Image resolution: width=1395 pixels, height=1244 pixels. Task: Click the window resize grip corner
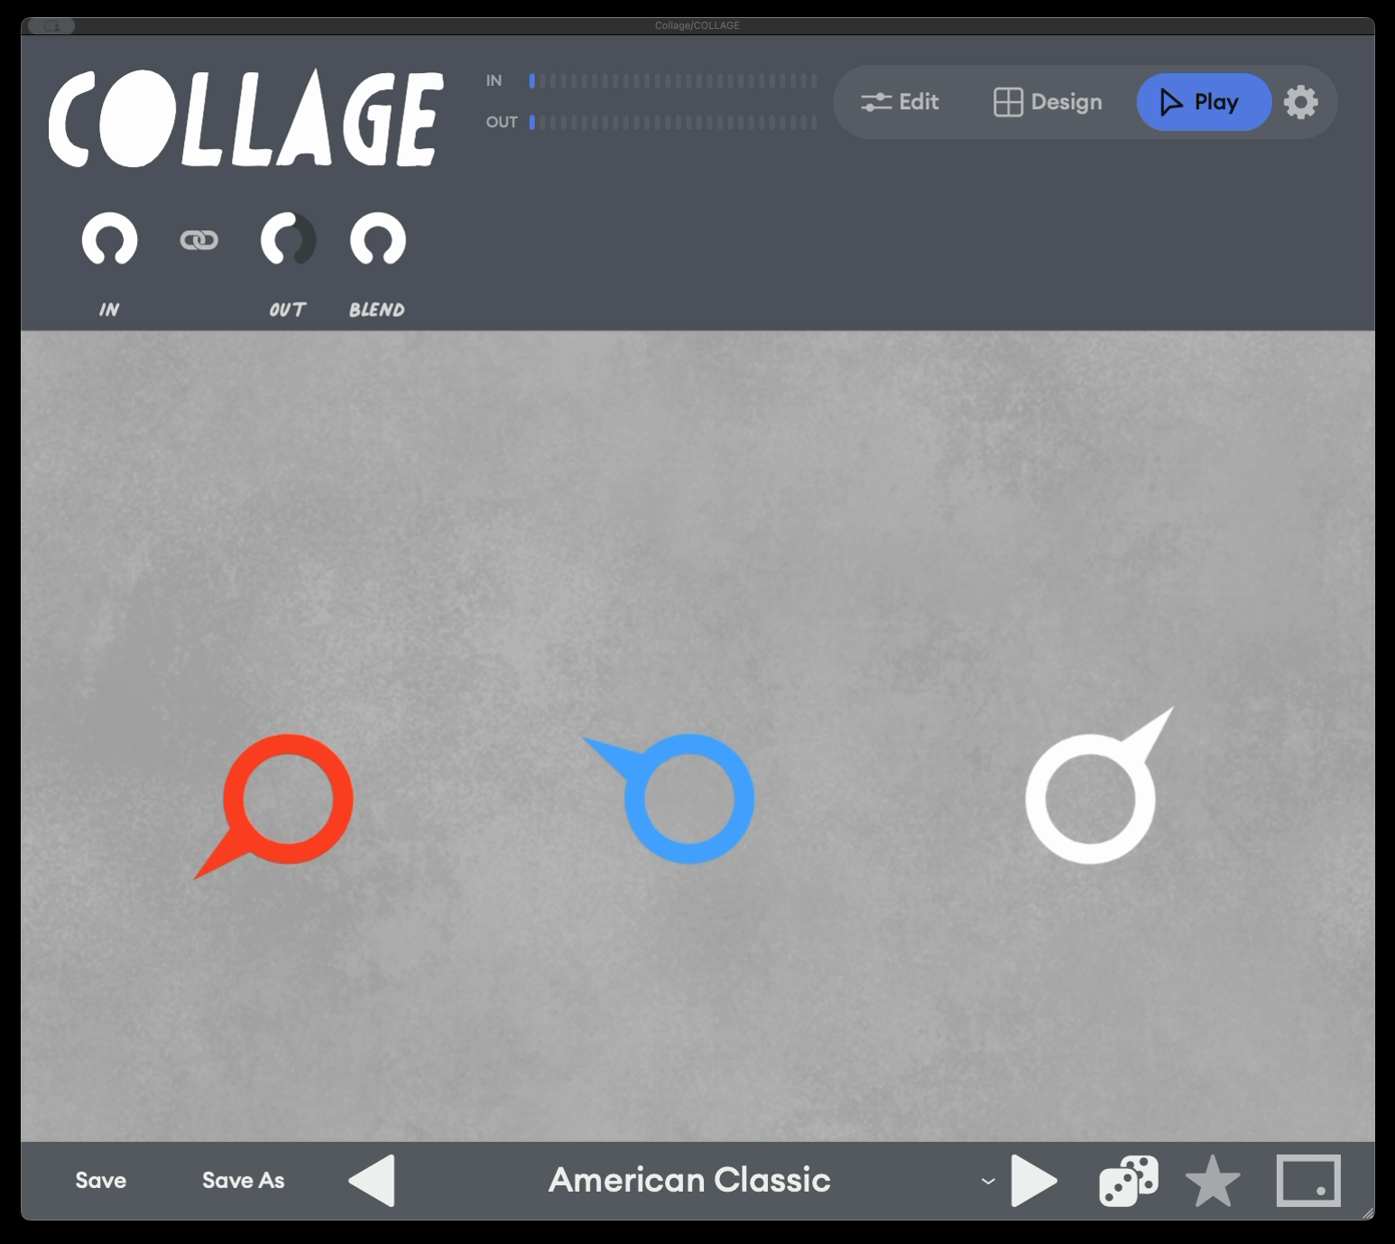[1368, 1213]
